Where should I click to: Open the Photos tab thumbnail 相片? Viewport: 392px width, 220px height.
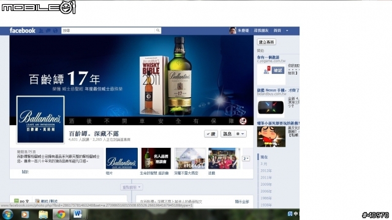[122, 158]
